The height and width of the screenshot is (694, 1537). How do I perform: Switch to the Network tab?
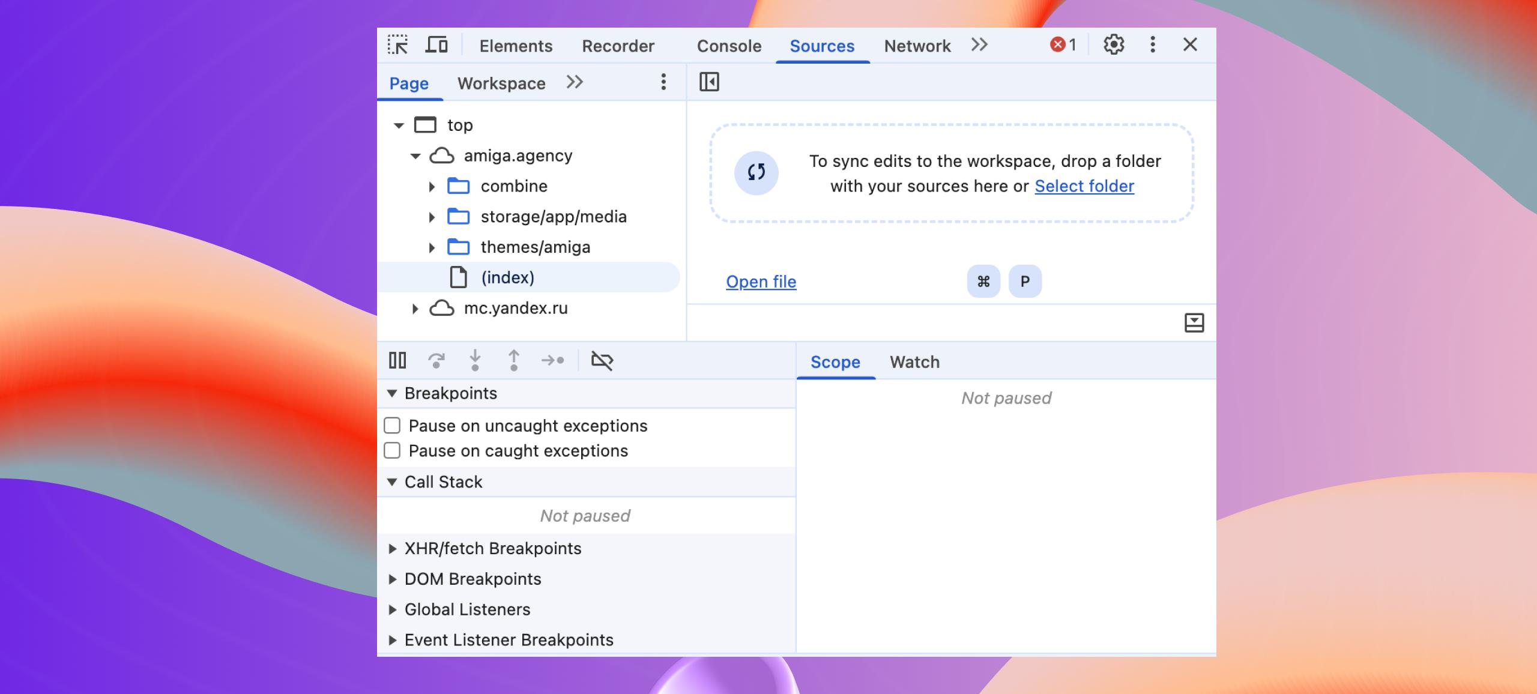[x=917, y=46]
